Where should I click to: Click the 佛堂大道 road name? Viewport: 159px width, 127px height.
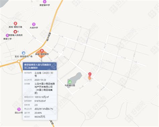(48, 37)
